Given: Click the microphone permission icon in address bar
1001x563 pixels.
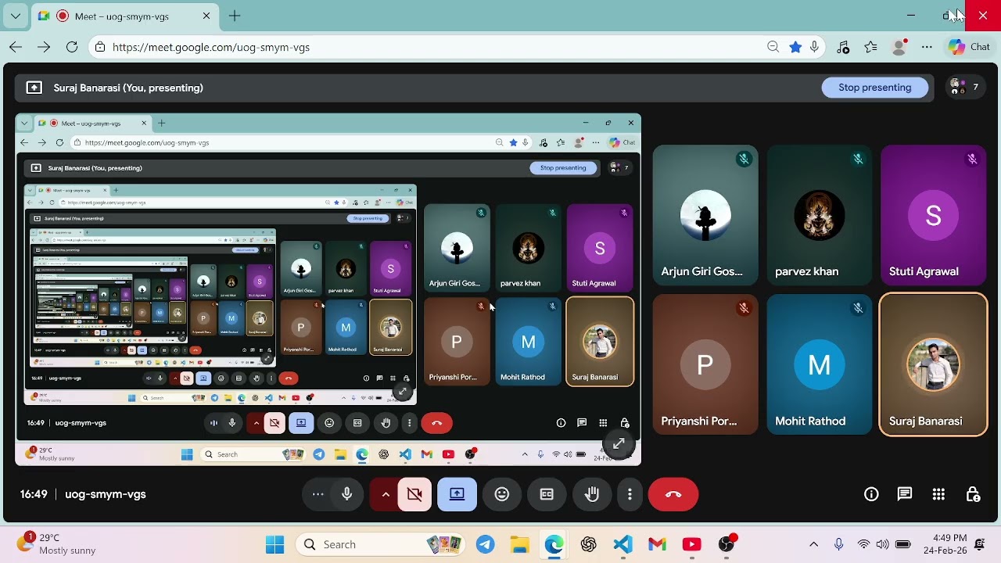Looking at the screenshot, I should 815,47.
